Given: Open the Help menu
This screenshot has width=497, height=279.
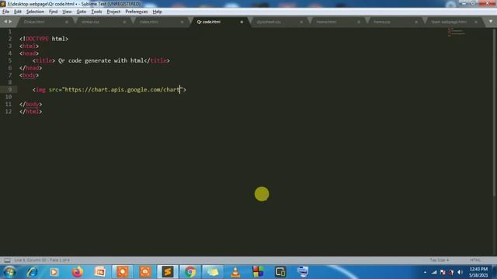Looking at the screenshot, I should [x=157, y=12].
